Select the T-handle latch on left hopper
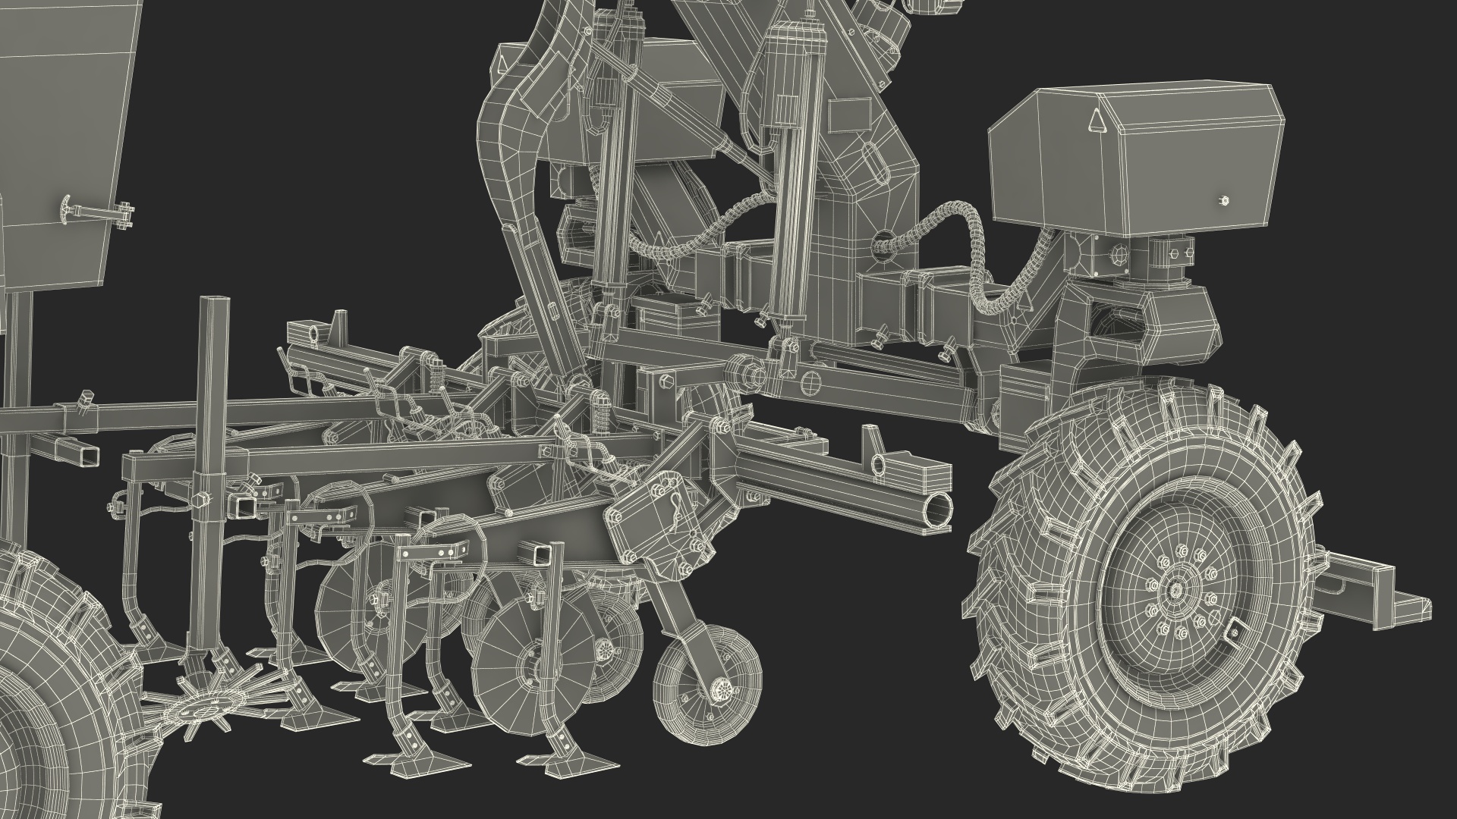The height and width of the screenshot is (819, 1457). 97,212
